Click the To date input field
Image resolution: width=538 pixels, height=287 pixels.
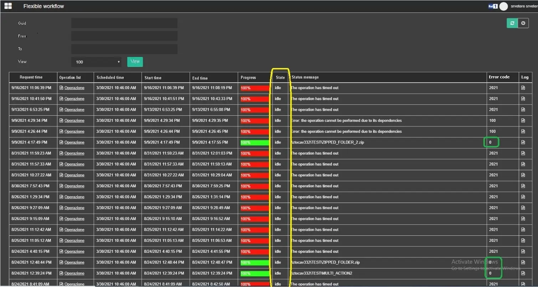[x=124, y=49]
